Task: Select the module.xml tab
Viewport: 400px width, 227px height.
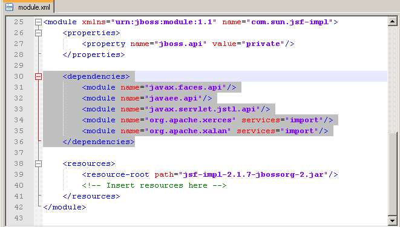Action: (28, 7)
